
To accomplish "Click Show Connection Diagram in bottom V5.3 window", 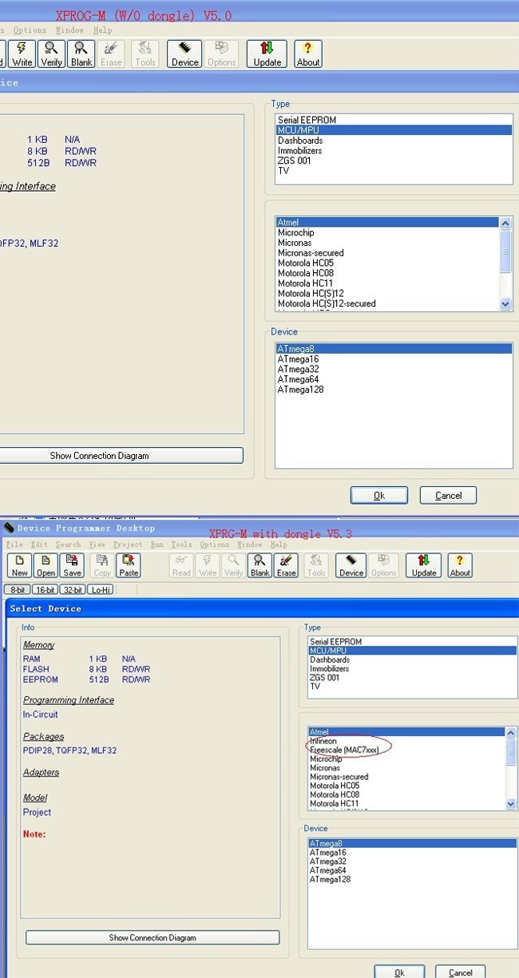I will (x=153, y=938).
